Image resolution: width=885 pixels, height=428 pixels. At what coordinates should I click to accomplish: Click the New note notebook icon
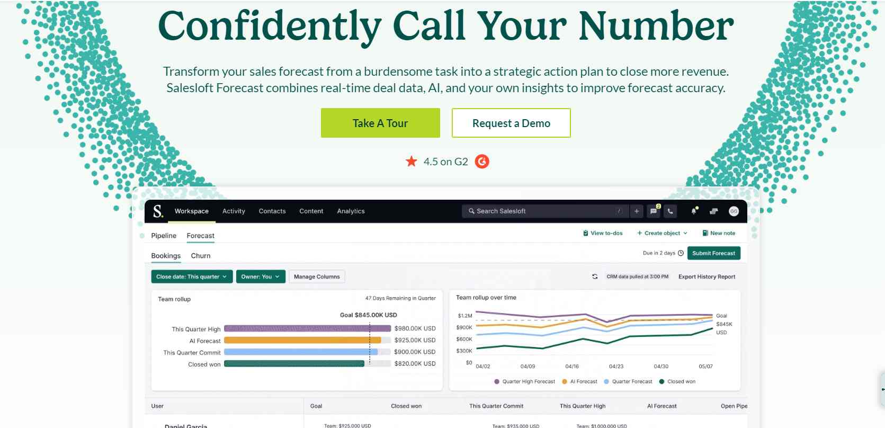coord(705,233)
